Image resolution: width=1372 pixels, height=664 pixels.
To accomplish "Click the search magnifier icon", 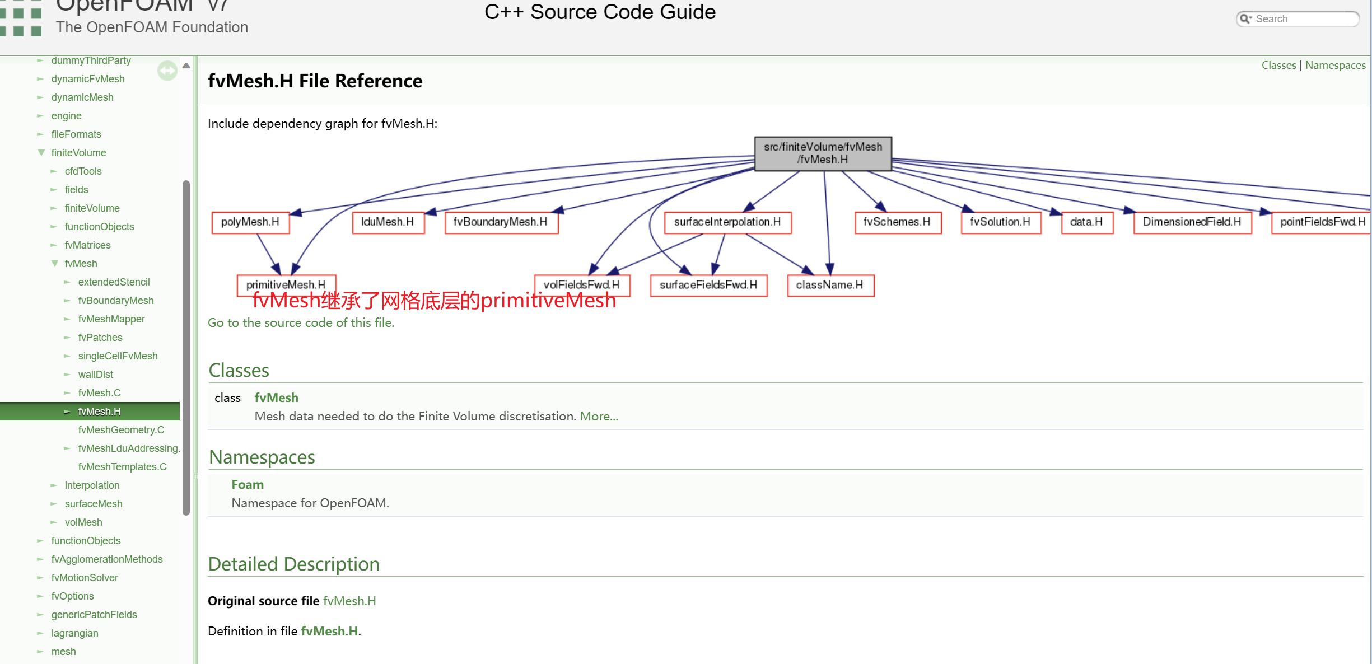I will point(1245,19).
